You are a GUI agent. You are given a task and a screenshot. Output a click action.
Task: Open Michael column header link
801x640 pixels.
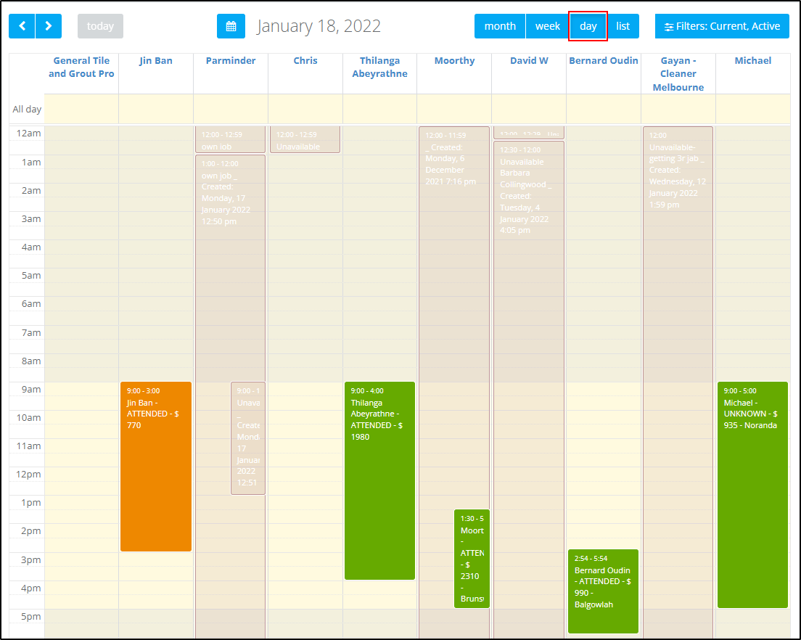click(x=752, y=60)
